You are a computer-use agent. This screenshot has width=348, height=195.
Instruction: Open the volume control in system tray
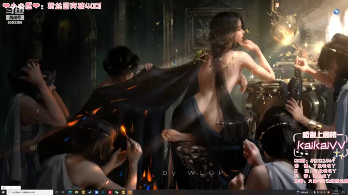[321, 192]
